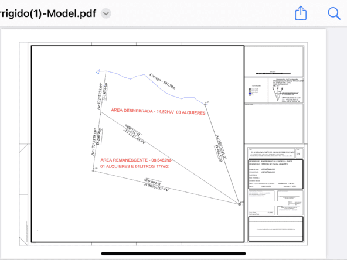Tap the magnifying glass search icon
Image resolution: width=347 pixels, height=260 pixels.
334,13
